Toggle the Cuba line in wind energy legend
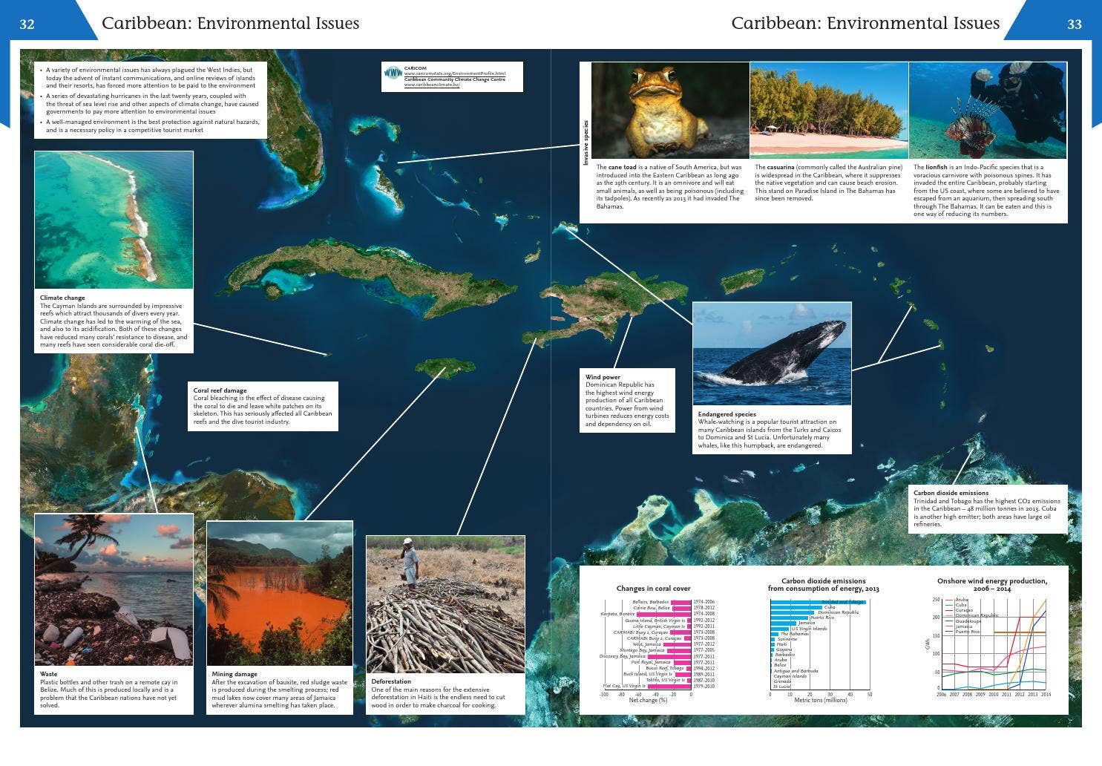1102x766 pixels. click(962, 605)
